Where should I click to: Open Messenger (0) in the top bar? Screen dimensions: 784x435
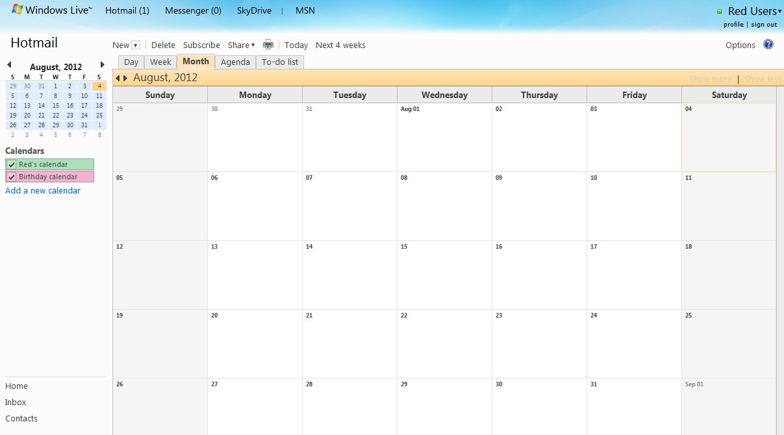193,11
